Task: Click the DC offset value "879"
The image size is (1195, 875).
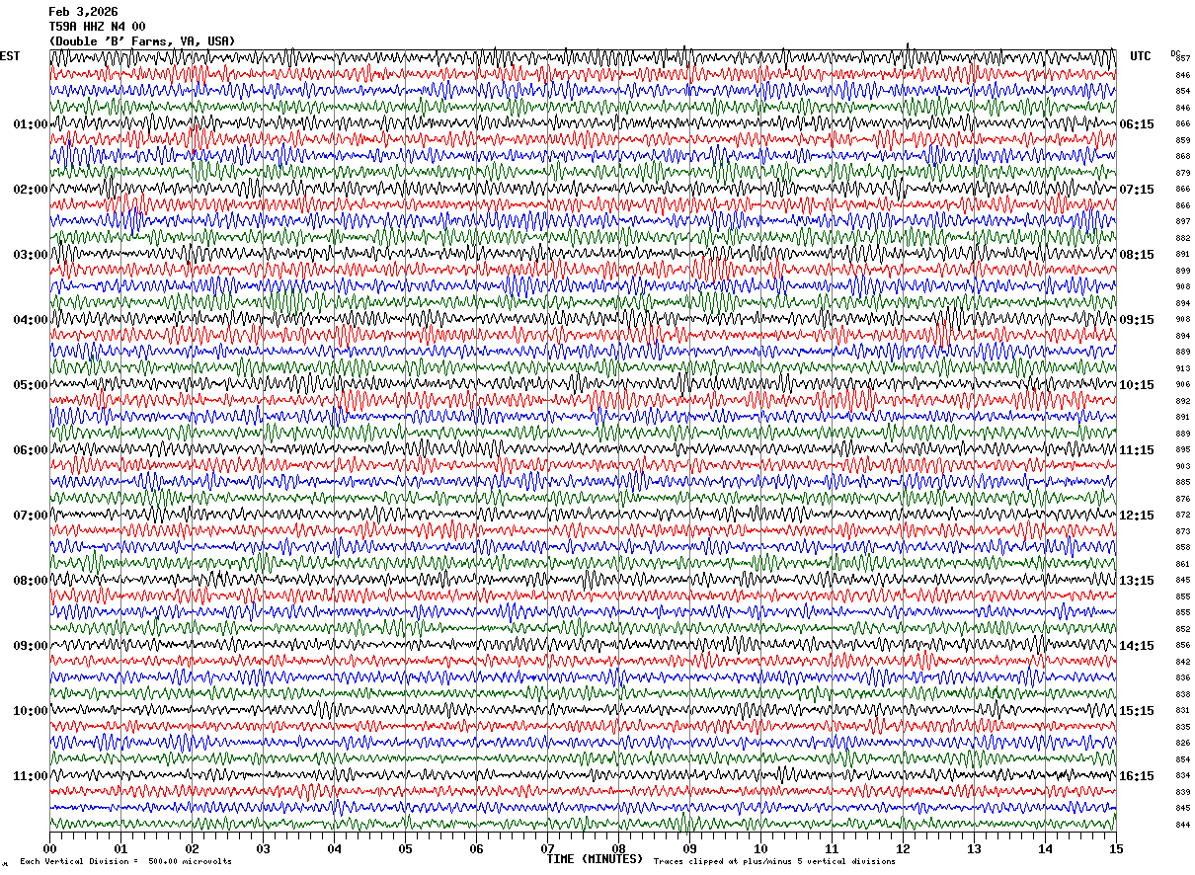Action: click(1183, 173)
